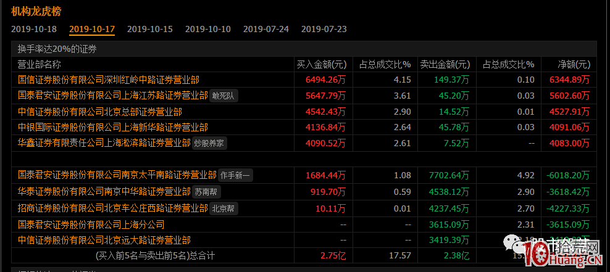The height and width of the screenshot is (272, 610).
Task: Click buy amount 1684.44万
Action: pos(325,175)
